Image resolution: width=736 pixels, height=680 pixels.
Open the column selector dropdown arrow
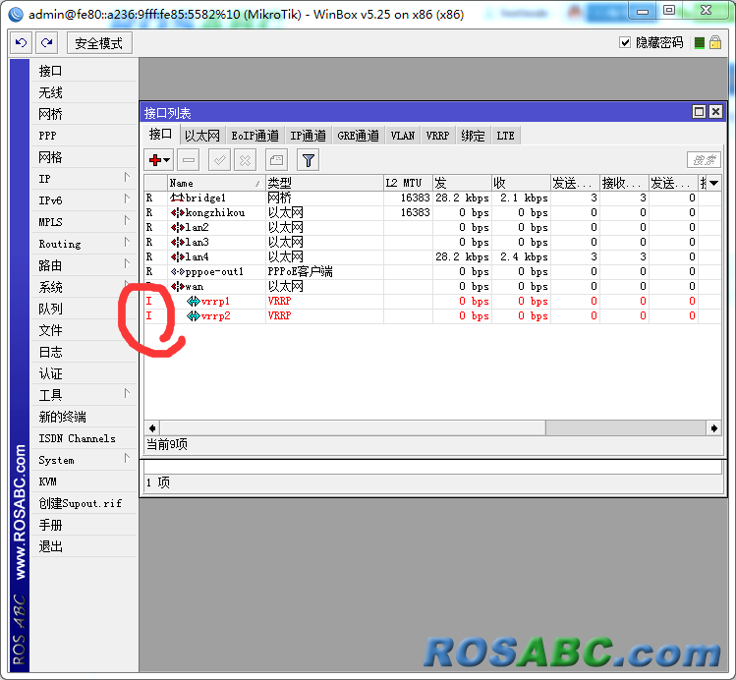click(714, 183)
